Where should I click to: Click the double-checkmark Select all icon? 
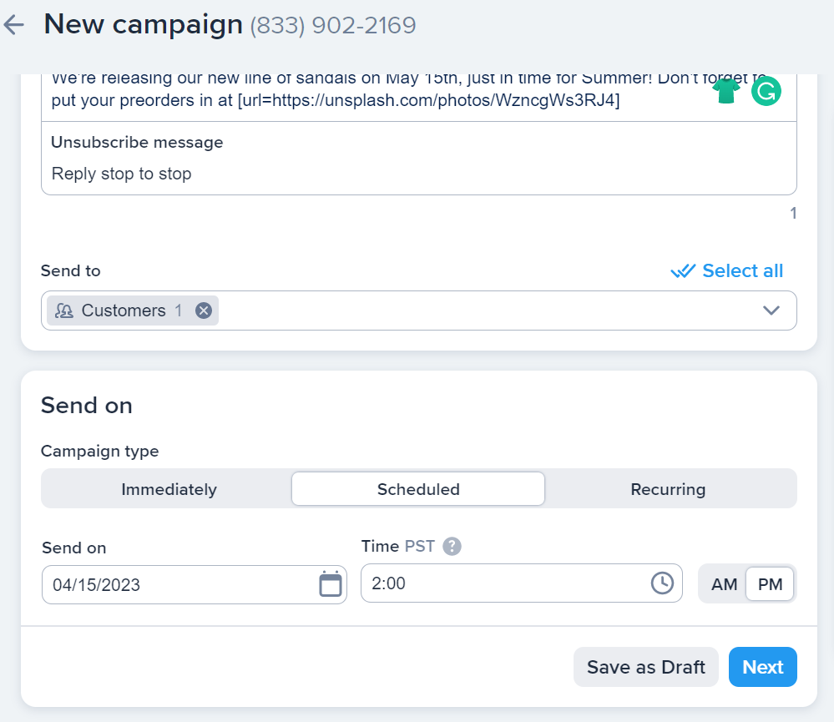pyautogui.click(x=683, y=271)
